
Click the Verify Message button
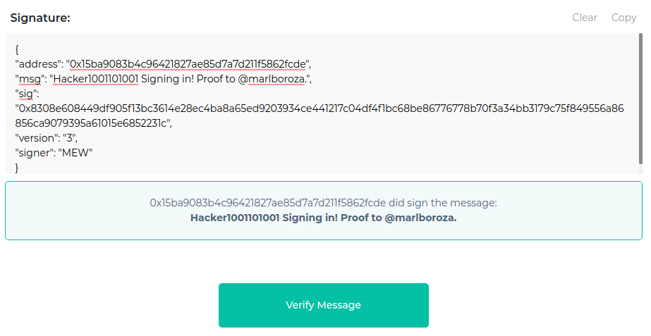pyautogui.click(x=324, y=305)
